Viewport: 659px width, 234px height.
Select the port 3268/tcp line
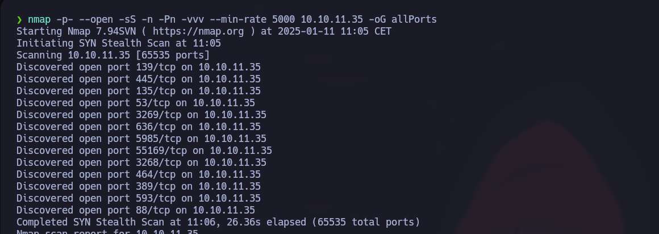click(141, 162)
